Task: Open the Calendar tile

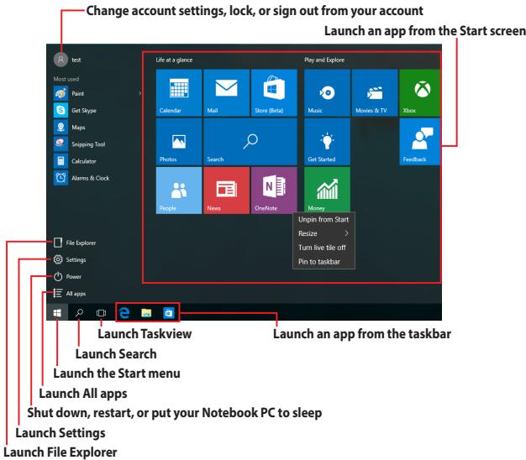Action: (x=179, y=92)
